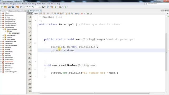Click the Shift Line Right editor icon
Screen dimensions: 169x95
click(x=78, y=13)
